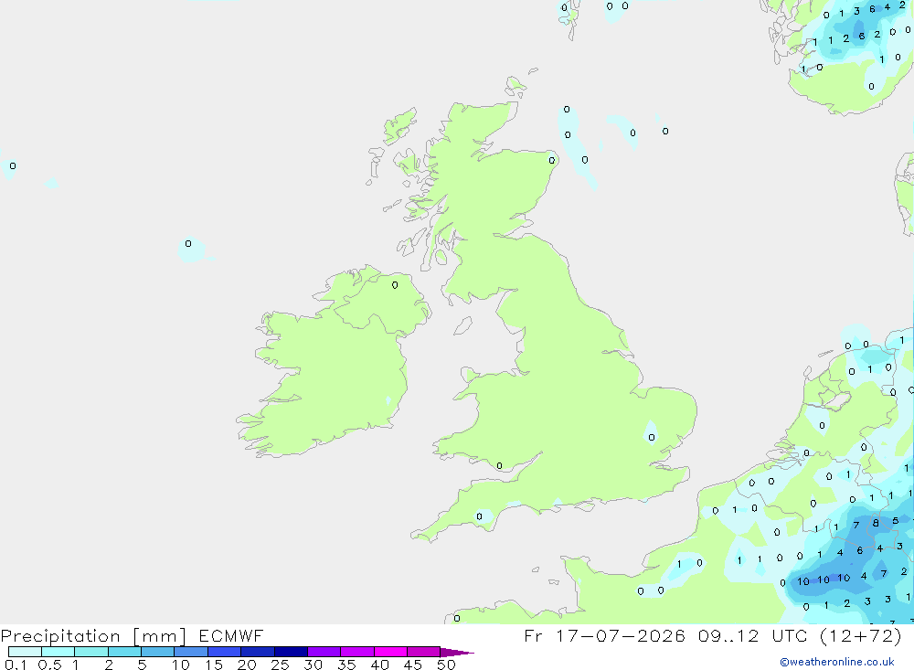Image resolution: width=914 pixels, height=670 pixels.
Task: Click the arrow tip above 50 mm in legend
Action: click(x=457, y=653)
